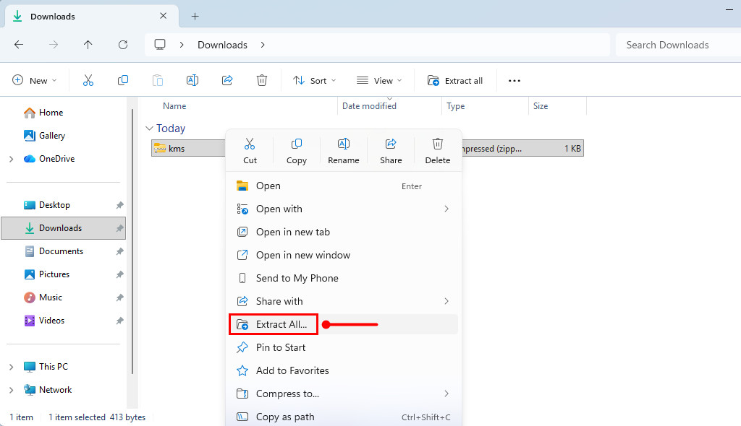
Task: Click Delete icon in context menu
Action: click(x=437, y=150)
